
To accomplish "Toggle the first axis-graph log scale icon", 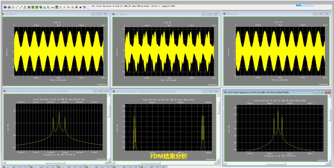I will [x=45, y=6].
